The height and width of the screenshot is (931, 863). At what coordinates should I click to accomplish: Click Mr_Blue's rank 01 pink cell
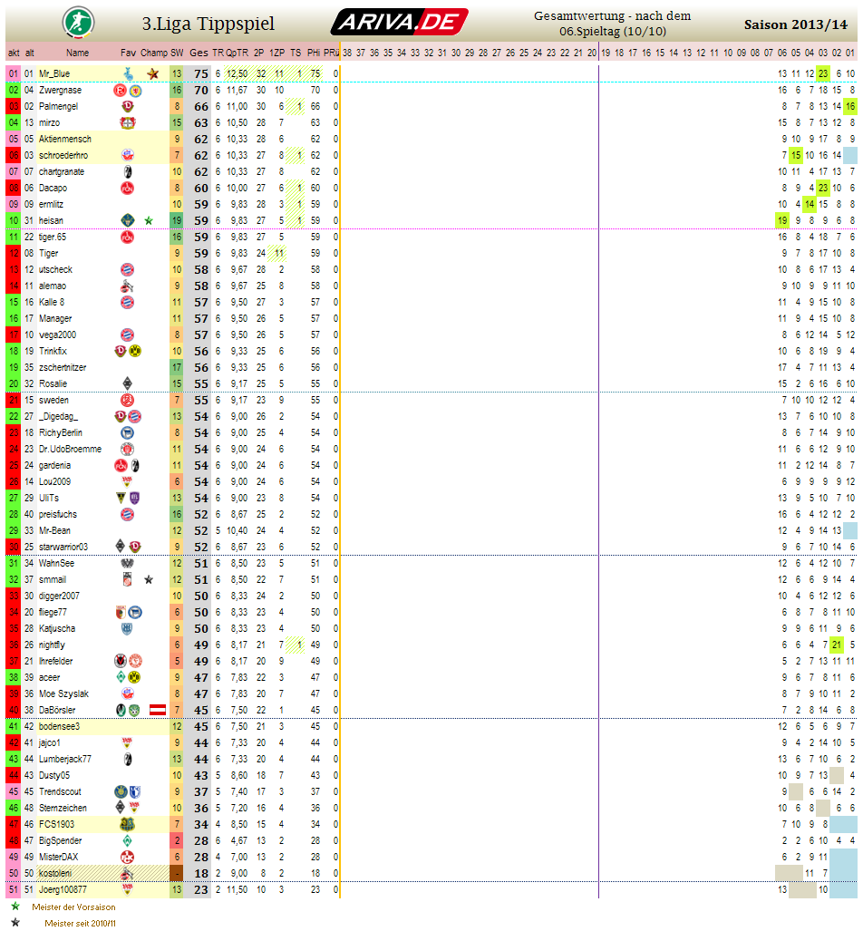coord(13,73)
